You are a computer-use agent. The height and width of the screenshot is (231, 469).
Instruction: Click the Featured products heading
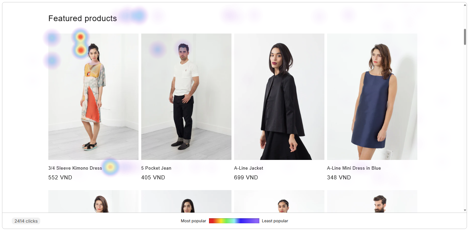[83, 18]
